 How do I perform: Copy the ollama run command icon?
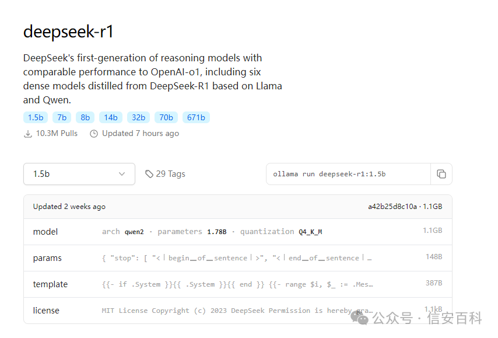pyautogui.click(x=441, y=174)
